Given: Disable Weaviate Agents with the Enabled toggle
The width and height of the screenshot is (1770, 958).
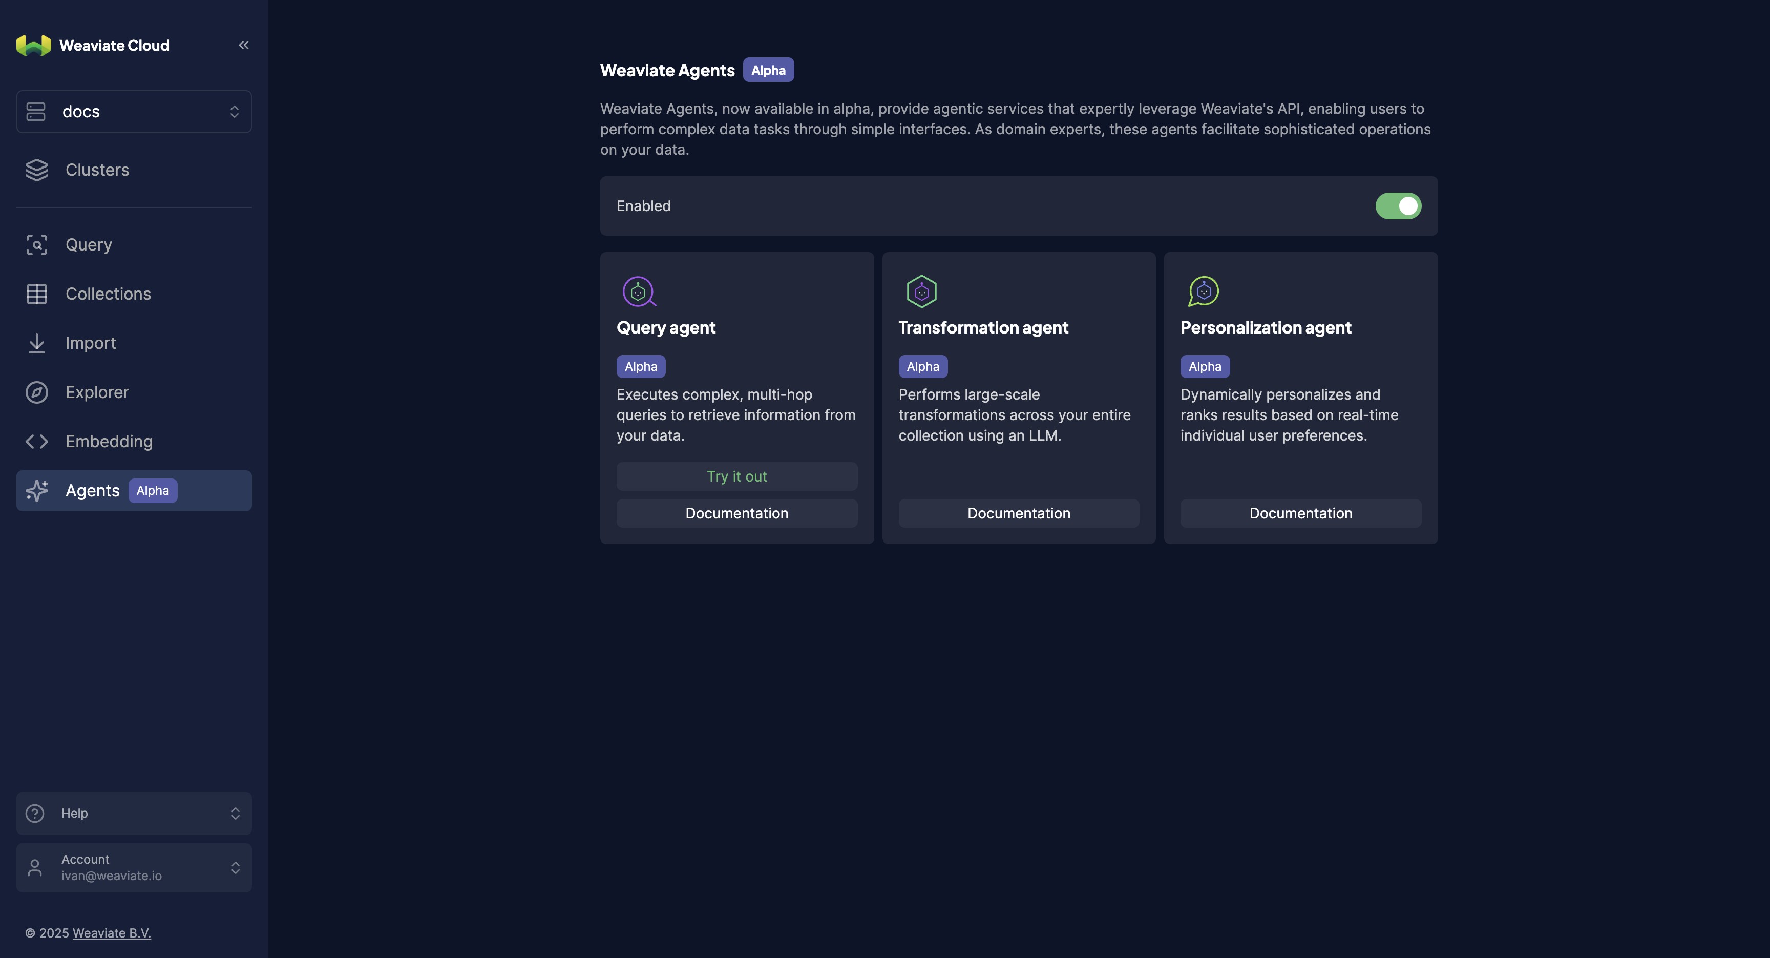Looking at the screenshot, I should tap(1398, 206).
